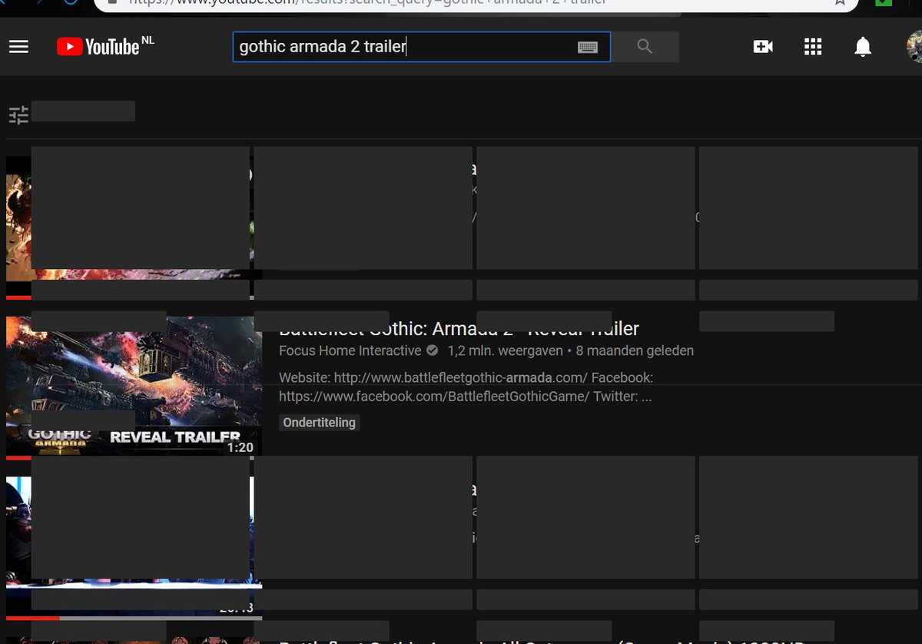This screenshot has width=922, height=644.
Task: Open the YouTube hamburger guide menu
Action: [x=18, y=47]
